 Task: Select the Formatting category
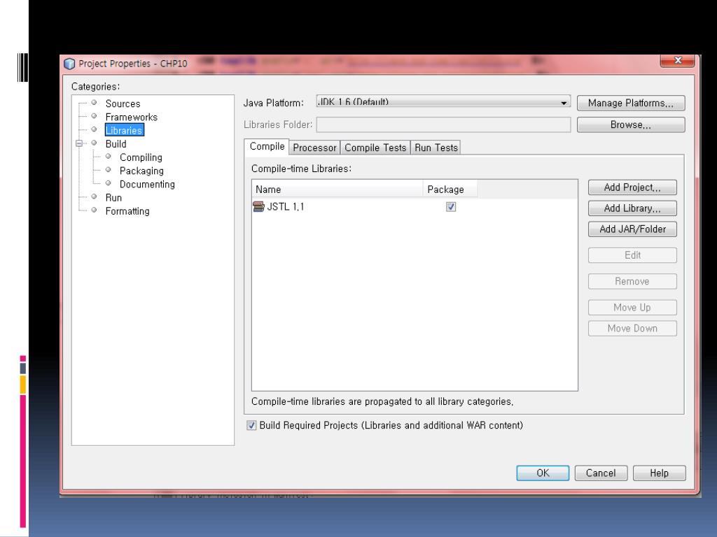[127, 211]
